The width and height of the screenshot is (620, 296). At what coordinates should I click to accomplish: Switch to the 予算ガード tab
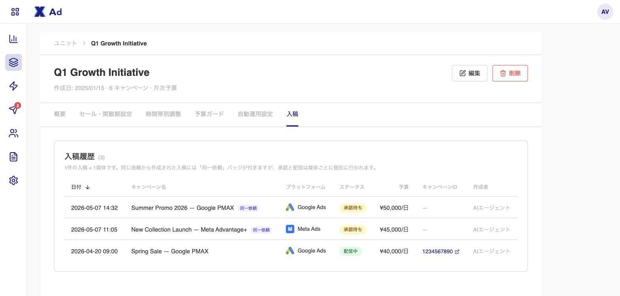(x=209, y=114)
